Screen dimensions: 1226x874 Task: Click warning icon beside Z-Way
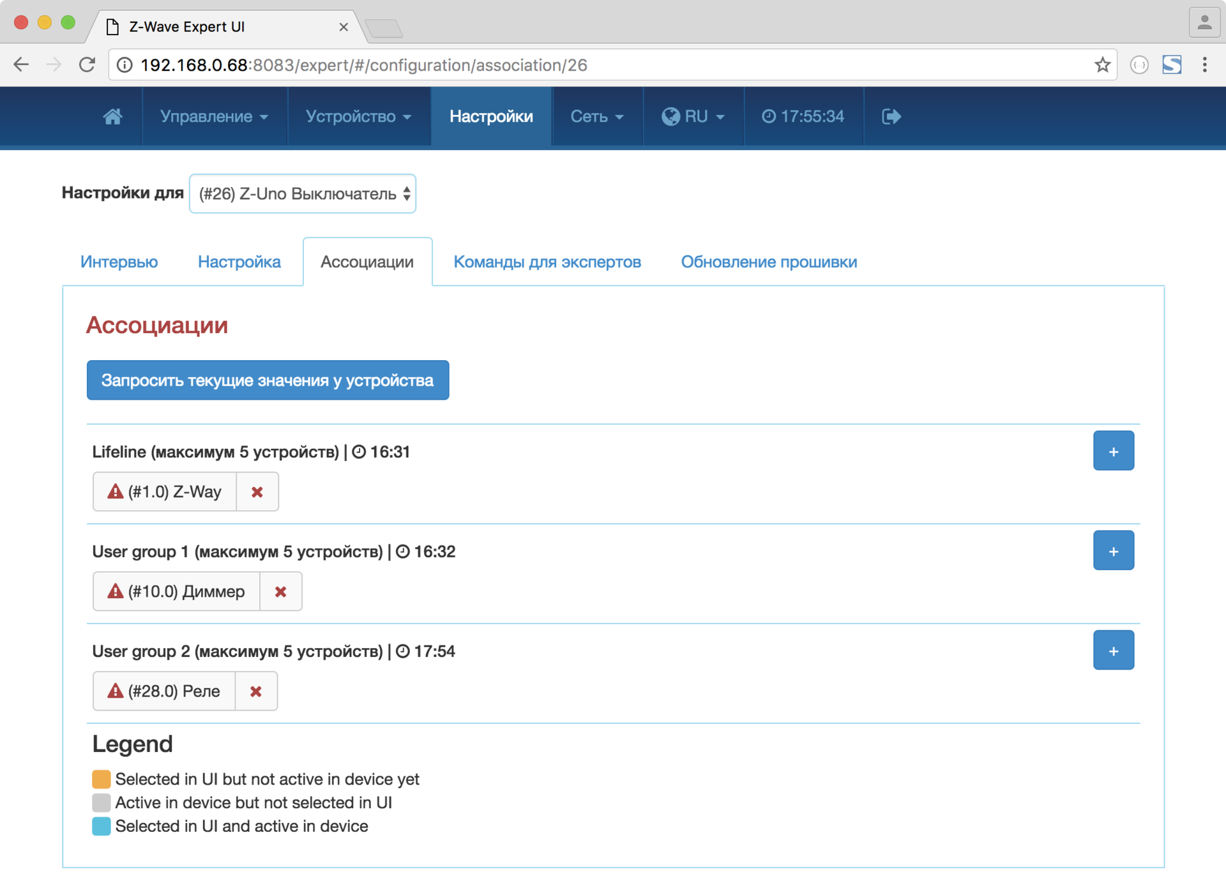pyautogui.click(x=115, y=491)
